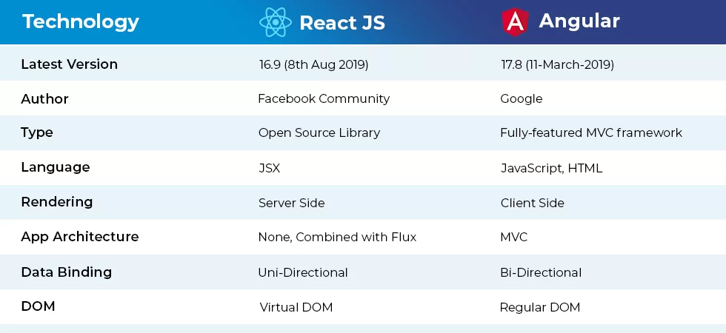
Task: Click the 17.8 (11-March-2019) cell
Action: tap(557, 64)
